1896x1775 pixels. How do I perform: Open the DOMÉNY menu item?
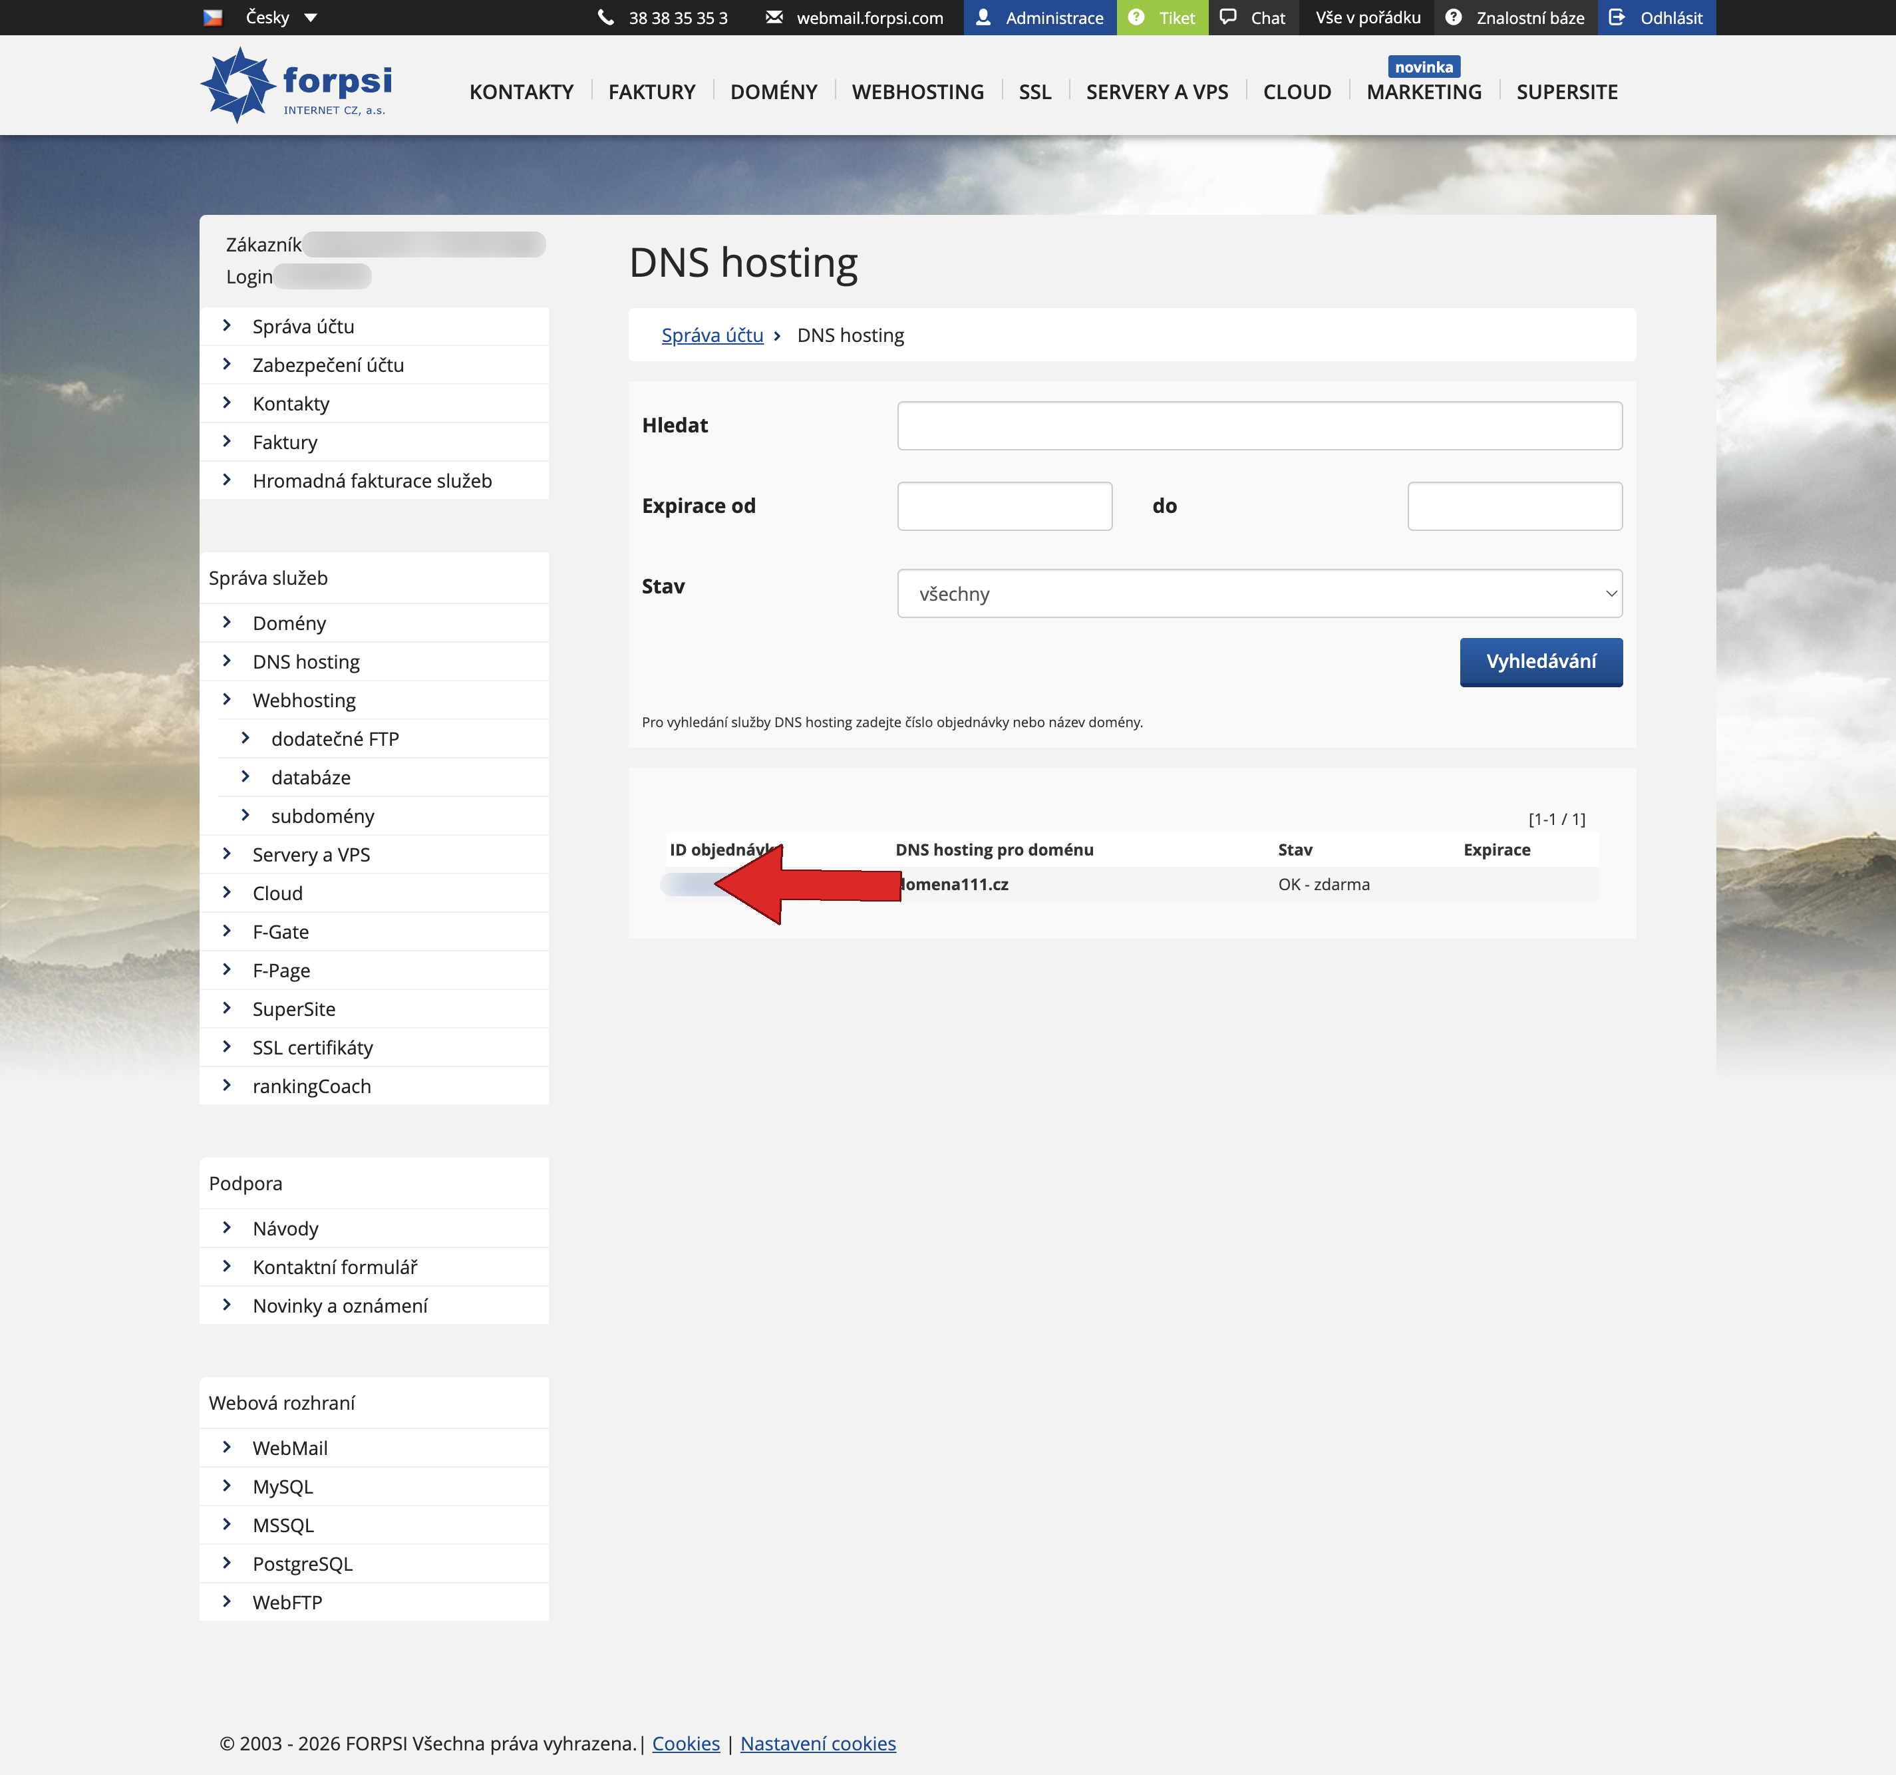[774, 92]
